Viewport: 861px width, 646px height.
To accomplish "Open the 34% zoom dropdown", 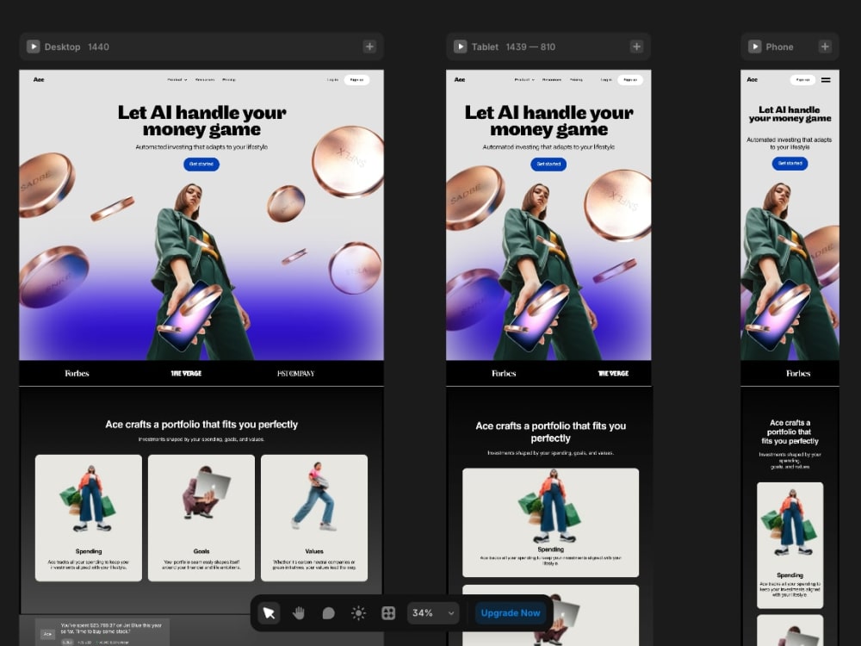I will point(433,613).
